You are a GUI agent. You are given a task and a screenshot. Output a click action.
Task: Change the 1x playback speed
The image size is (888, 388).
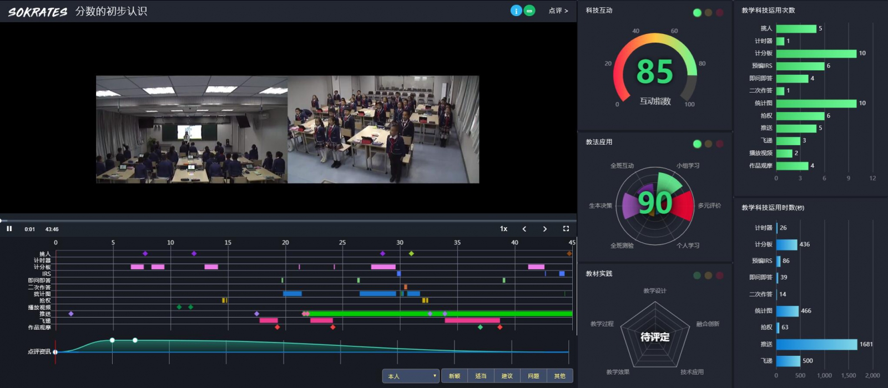point(503,228)
